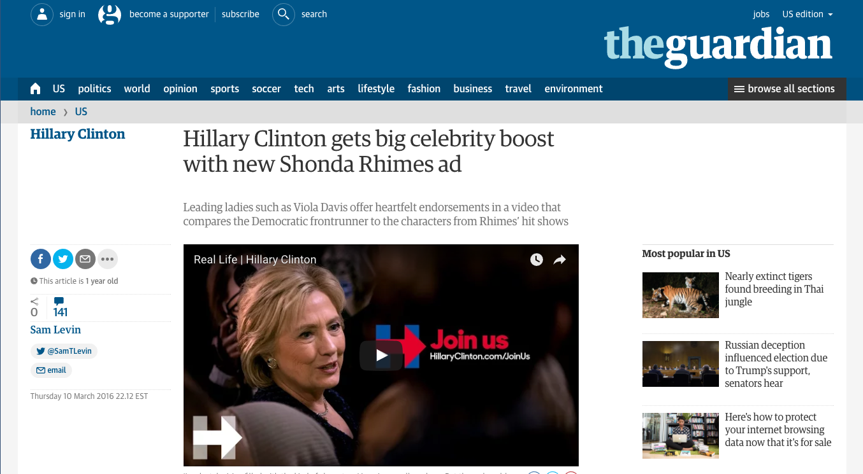Screen dimensions: 863x474
Task: Click the become a supporter link
Action: (x=169, y=14)
